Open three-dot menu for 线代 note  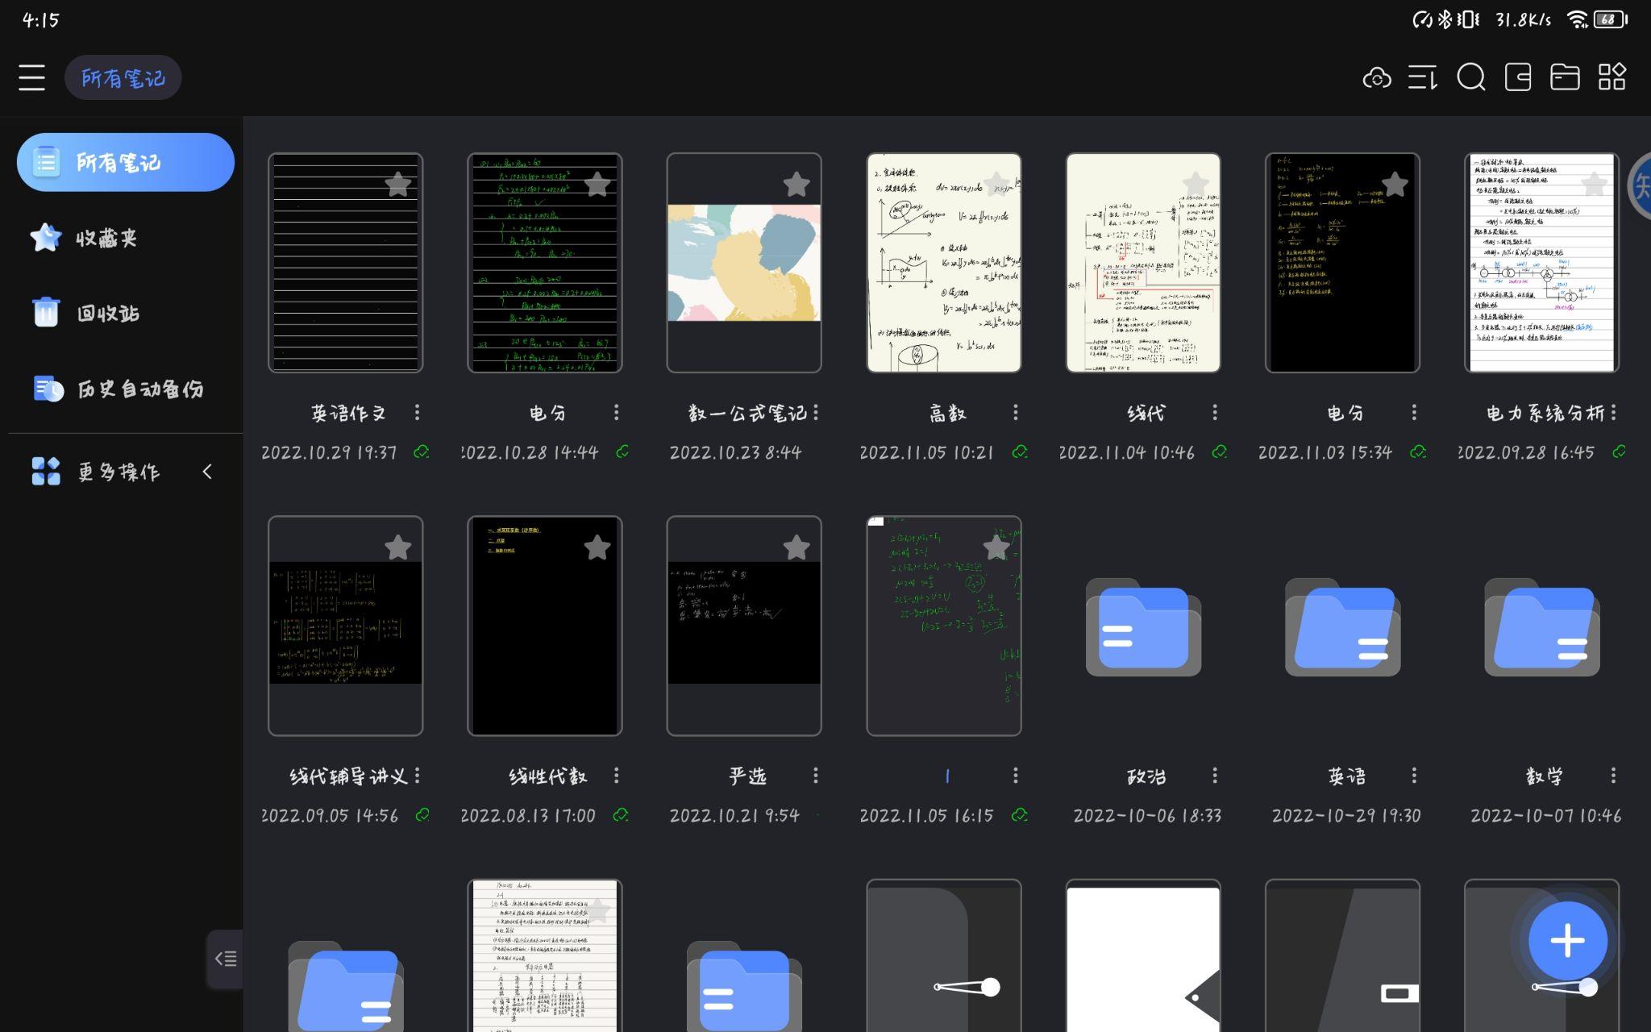[1215, 413]
